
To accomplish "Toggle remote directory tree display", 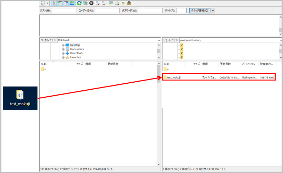I will click(x=65, y=3).
